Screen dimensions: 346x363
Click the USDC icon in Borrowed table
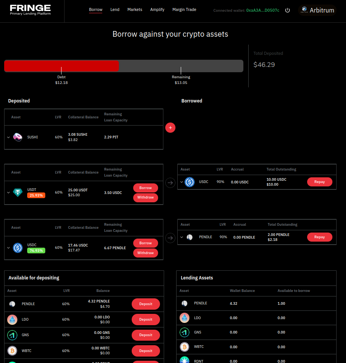(x=189, y=182)
